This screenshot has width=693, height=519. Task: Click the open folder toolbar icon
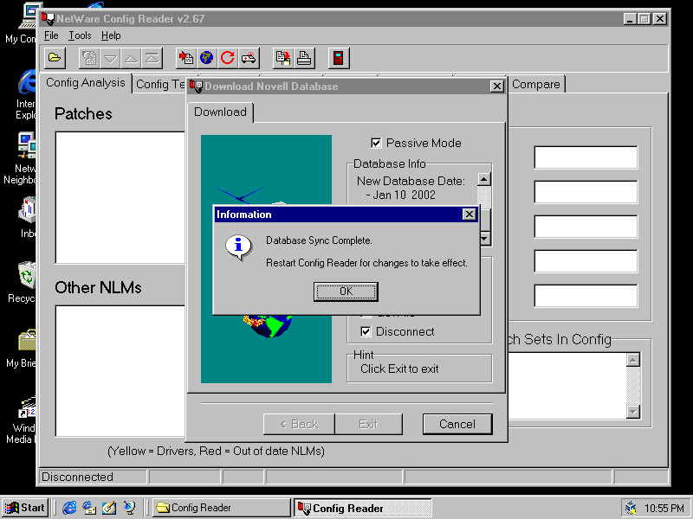(x=55, y=58)
